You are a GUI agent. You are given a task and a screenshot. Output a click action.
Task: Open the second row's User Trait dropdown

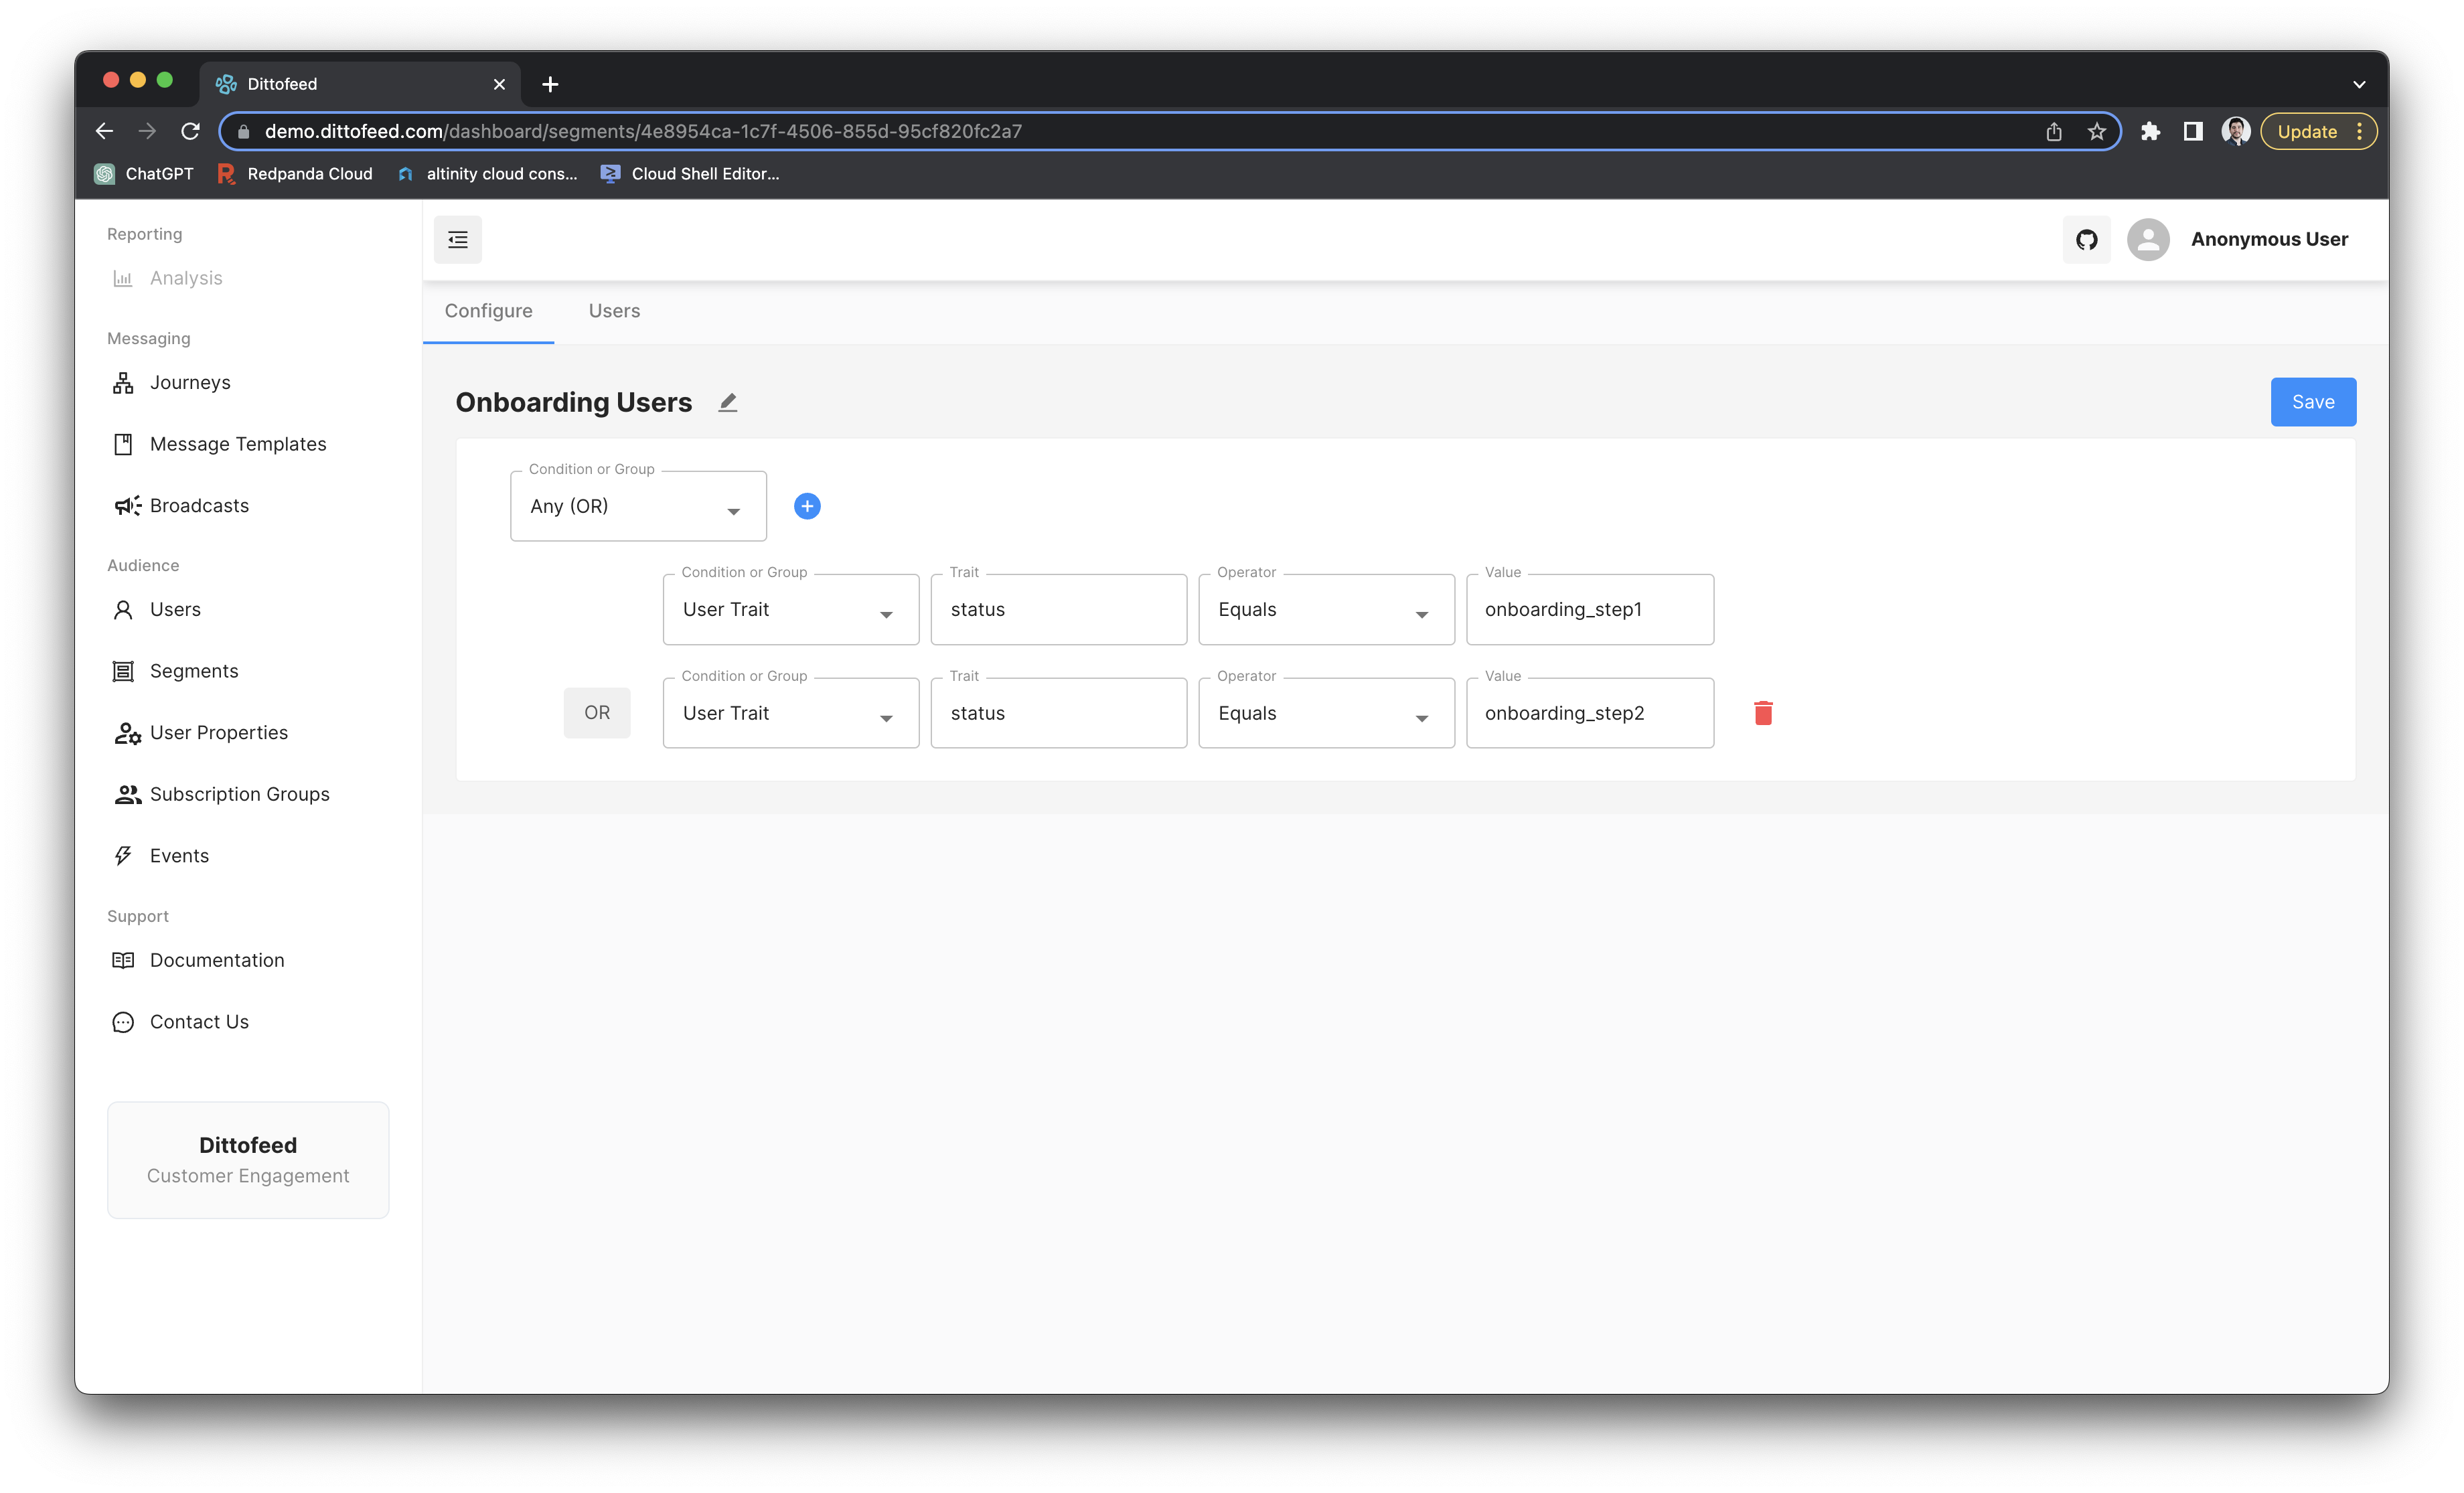pyautogui.click(x=790, y=714)
